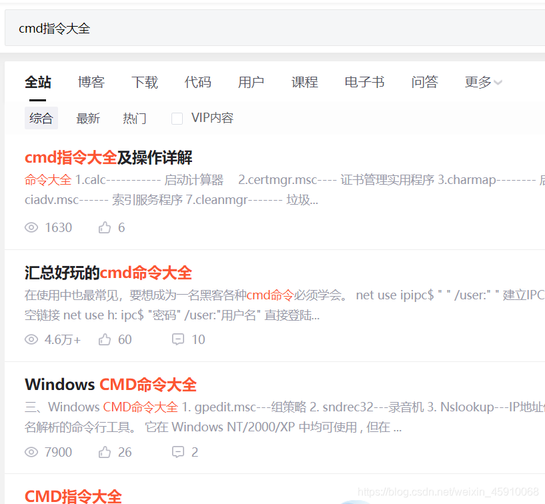545x504 pixels.
Task: Click the snippet starting 三、Windows CMD命令大全
Action: [285, 407]
